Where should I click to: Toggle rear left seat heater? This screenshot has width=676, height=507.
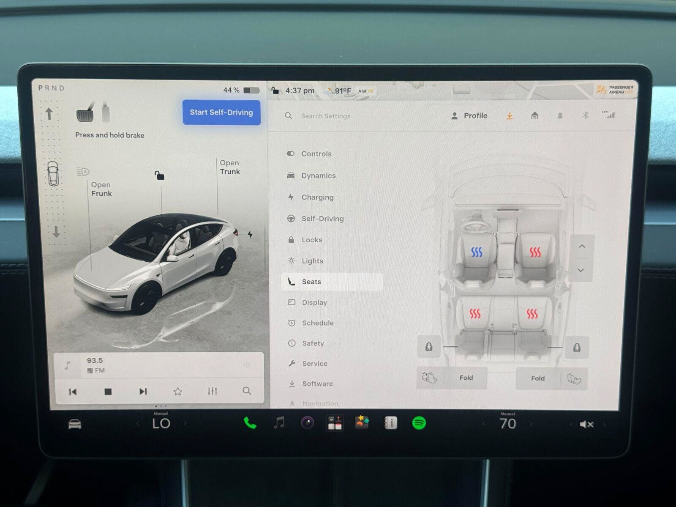tap(475, 314)
